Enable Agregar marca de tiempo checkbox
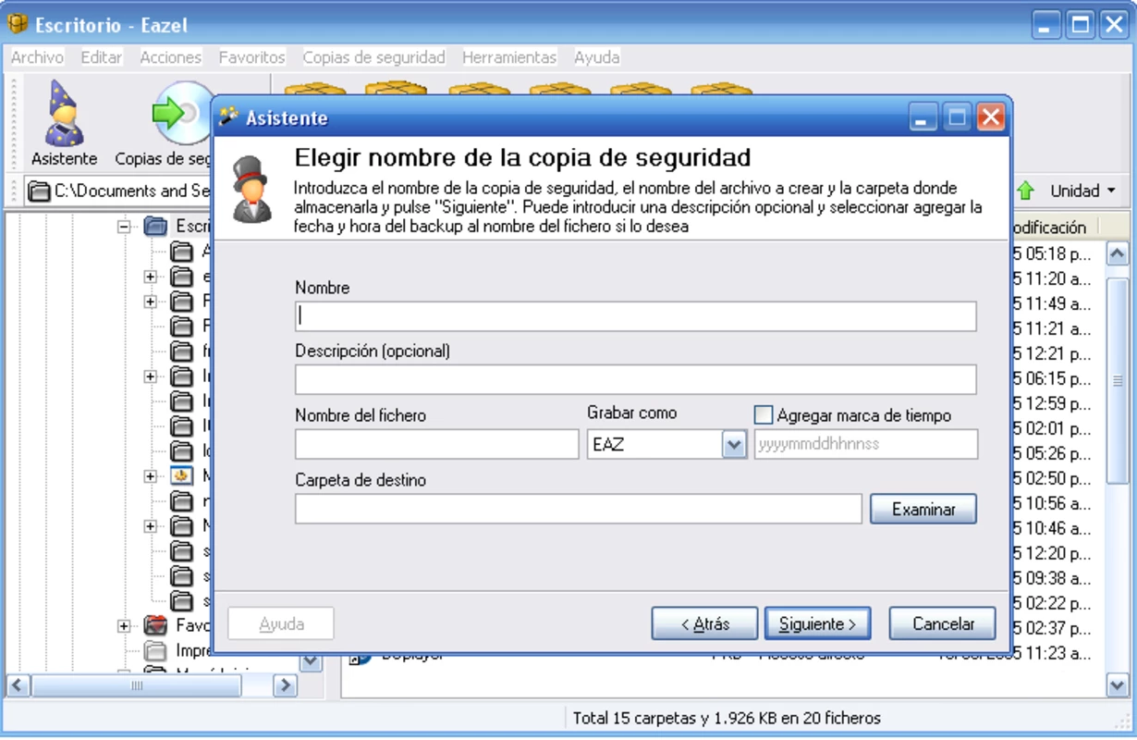 (x=764, y=415)
